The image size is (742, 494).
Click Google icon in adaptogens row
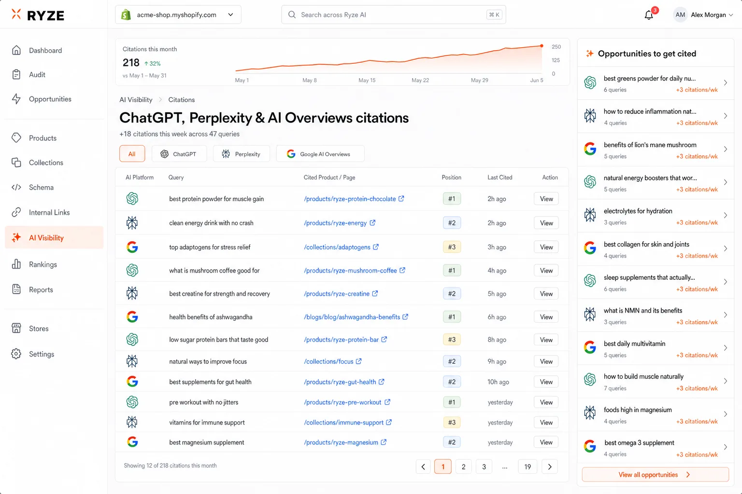132,247
